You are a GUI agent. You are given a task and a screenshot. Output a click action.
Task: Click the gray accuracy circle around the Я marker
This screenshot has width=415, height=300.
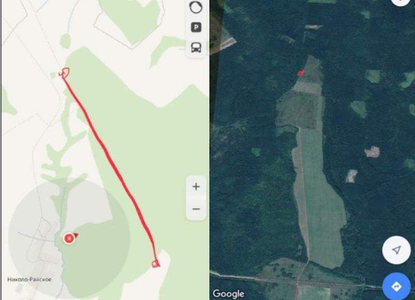click(x=69, y=238)
